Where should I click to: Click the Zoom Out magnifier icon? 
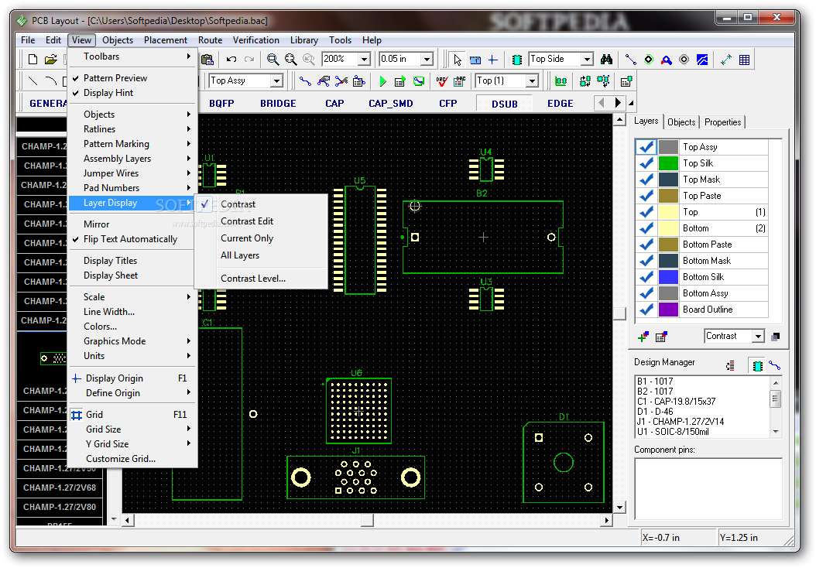pos(291,60)
